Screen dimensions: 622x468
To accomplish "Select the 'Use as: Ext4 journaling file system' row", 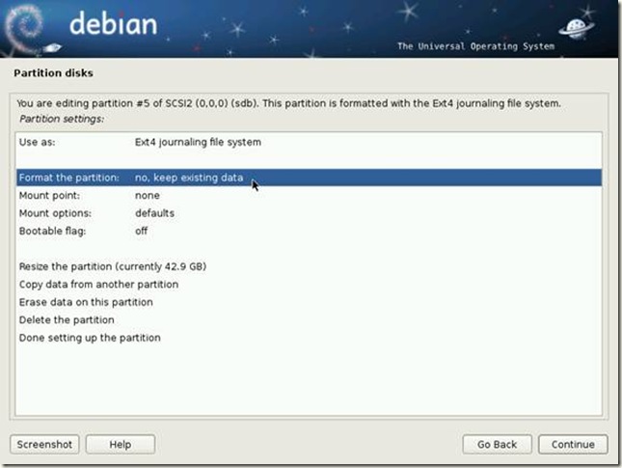I will click(309, 142).
